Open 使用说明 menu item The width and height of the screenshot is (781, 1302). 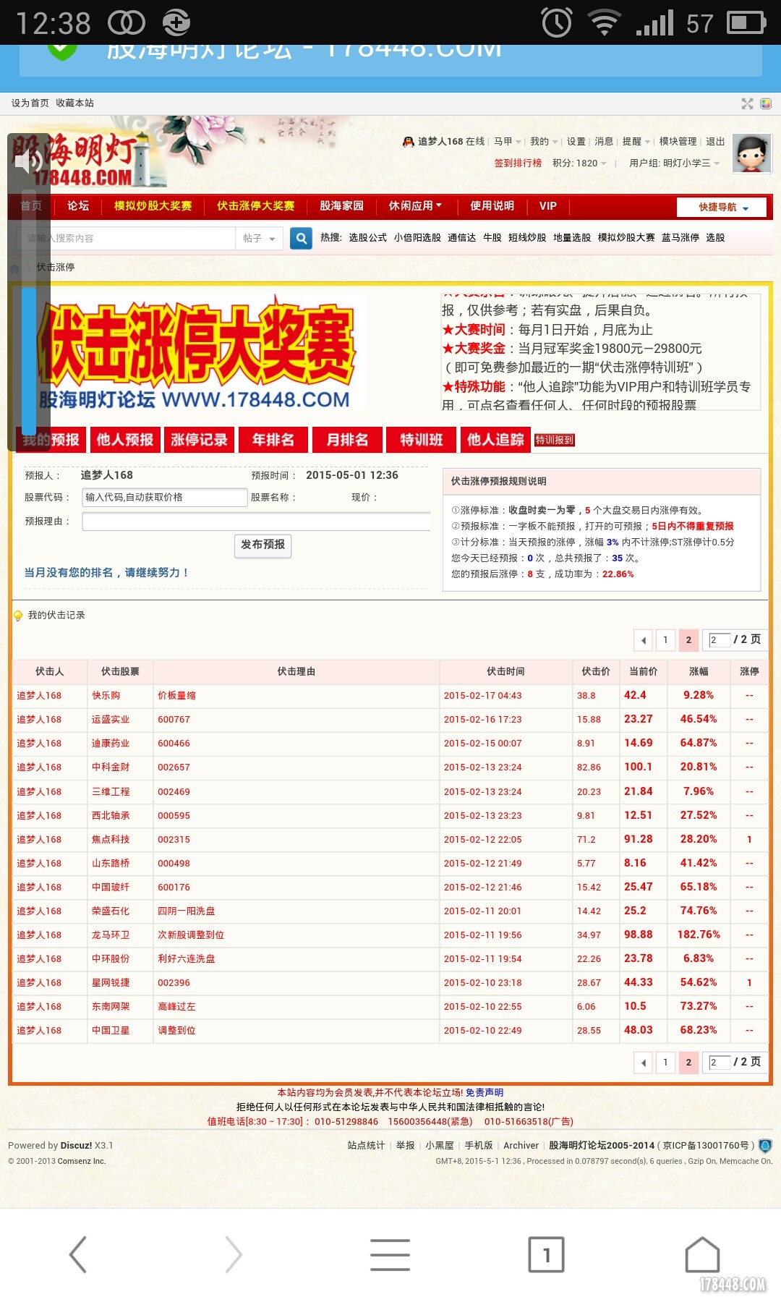click(492, 206)
